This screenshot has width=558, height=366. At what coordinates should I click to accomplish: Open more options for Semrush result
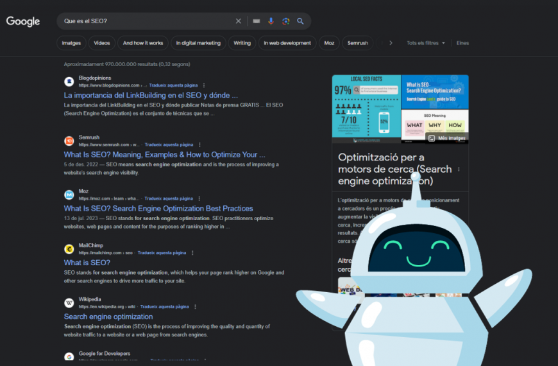click(199, 144)
